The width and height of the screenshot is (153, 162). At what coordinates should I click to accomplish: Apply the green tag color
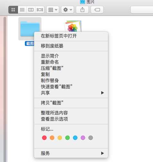pyautogui.click(x=67, y=138)
